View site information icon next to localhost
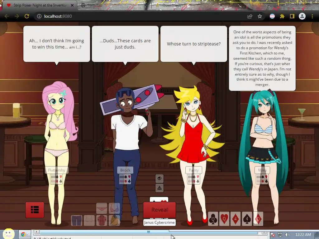Screen dimensions: 319x239 tap(39, 16)
